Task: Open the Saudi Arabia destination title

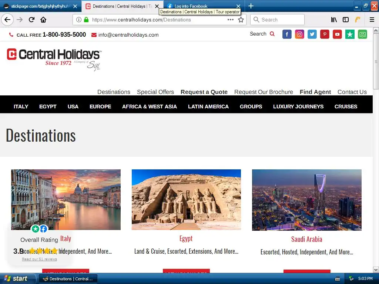Action: point(306,239)
